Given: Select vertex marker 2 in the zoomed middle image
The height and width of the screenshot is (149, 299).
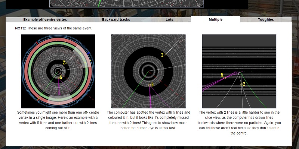Looking at the screenshot, I should [165, 55].
